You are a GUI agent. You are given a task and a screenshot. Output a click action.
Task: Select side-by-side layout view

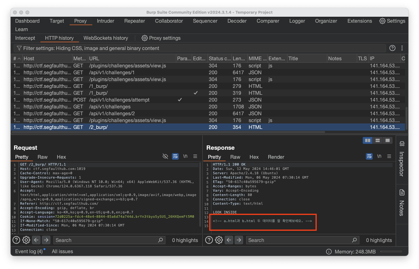click(x=368, y=140)
